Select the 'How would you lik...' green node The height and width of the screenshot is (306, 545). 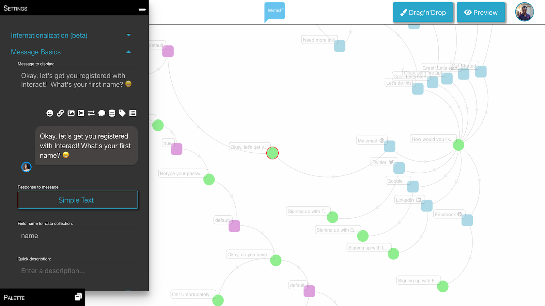pos(458,145)
